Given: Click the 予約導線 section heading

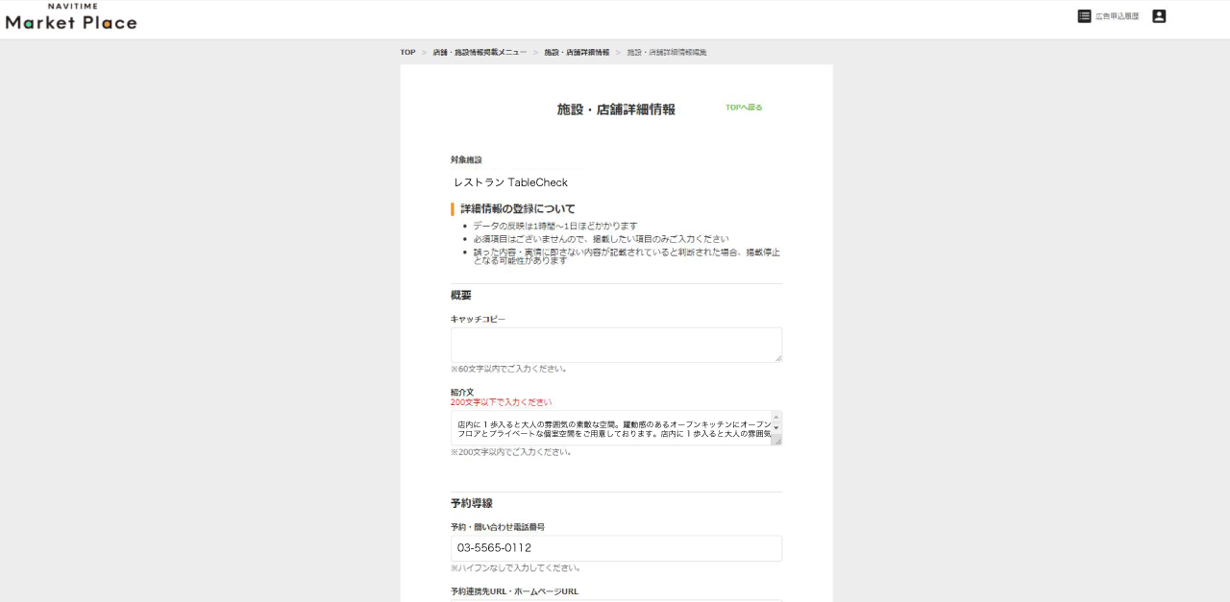Looking at the screenshot, I should [471, 503].
